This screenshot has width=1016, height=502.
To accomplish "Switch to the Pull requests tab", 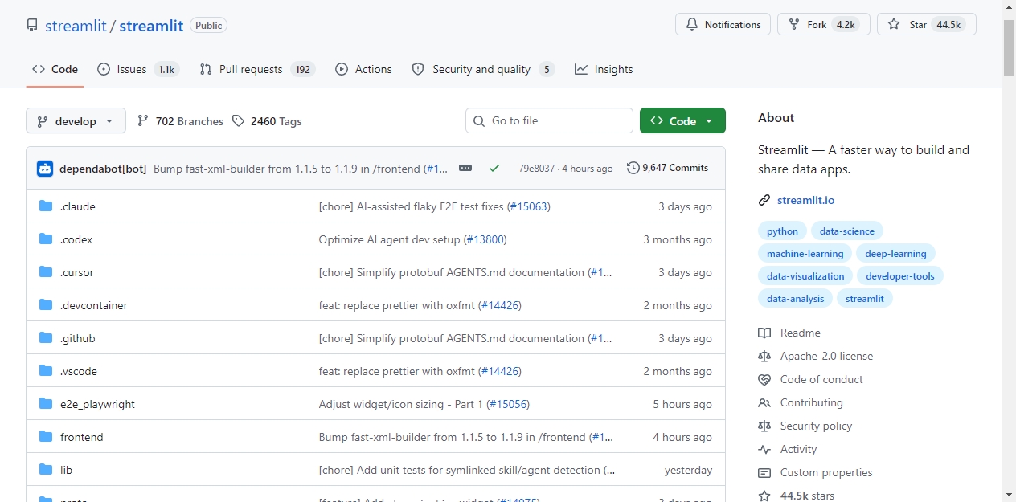I will (x=257, y=69).
